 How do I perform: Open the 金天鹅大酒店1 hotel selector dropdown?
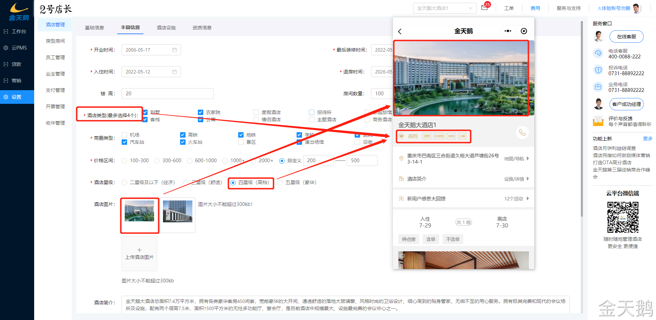click(x=445, y=8)
